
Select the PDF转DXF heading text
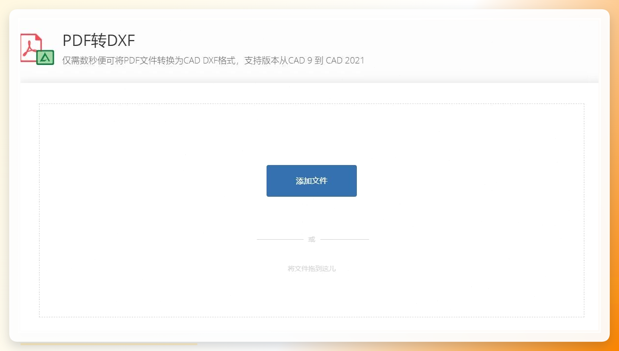(x=99, y=41)
